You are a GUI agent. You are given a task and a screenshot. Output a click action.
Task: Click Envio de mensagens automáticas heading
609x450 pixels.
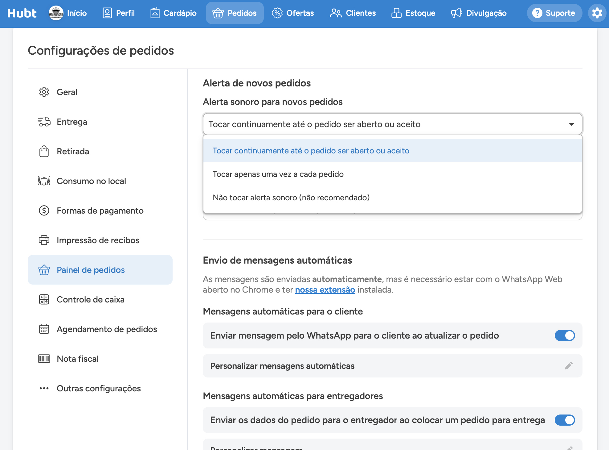click(x=277, y=260)
